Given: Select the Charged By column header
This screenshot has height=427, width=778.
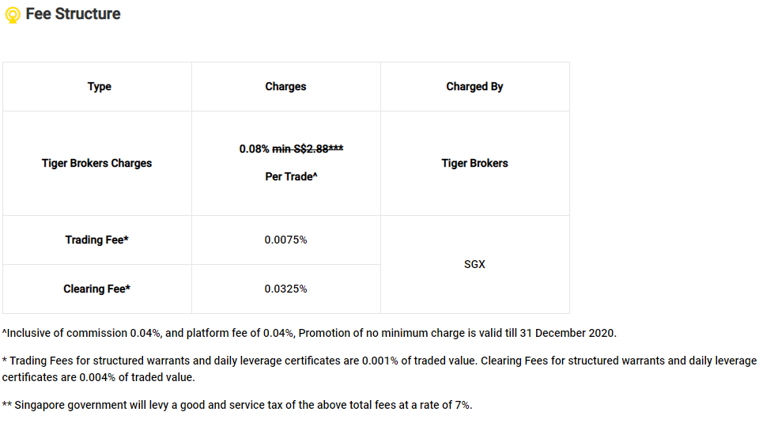Looking at the screenshot, I should pyautogui.click(x=474, y=86).
